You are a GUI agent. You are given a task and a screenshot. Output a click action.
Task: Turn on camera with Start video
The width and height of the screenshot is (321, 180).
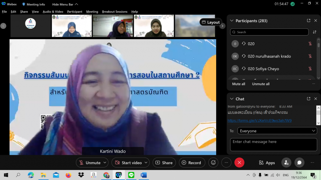[x=128, y=163]
